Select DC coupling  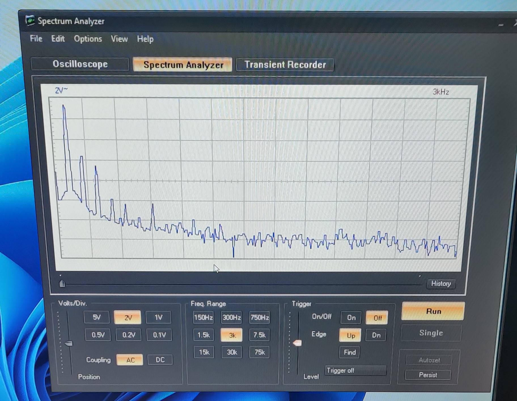click(160, 360)
